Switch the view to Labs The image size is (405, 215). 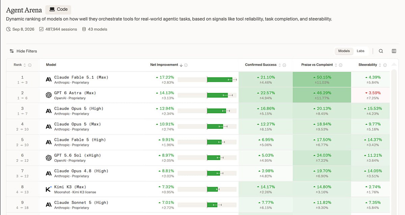point(360,51)
